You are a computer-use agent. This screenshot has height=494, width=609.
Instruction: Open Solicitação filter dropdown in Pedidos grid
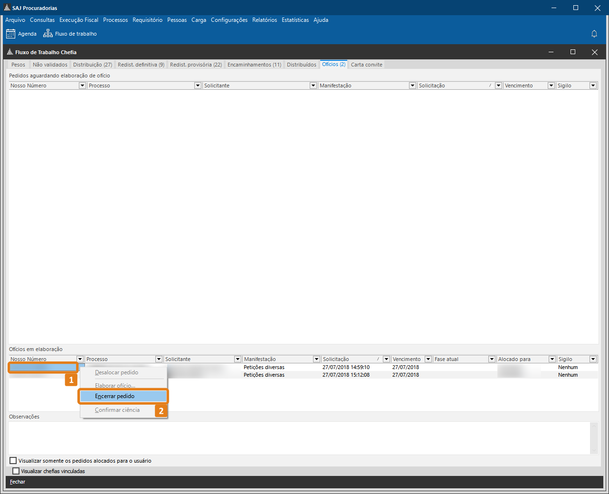(x=498, y=85)
